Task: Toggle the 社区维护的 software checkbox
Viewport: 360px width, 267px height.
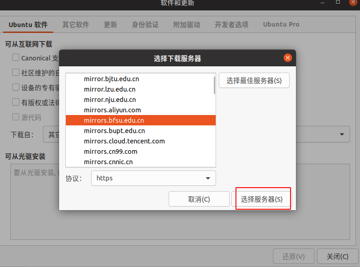Action: pyautogui.click(x=16, y=72)
